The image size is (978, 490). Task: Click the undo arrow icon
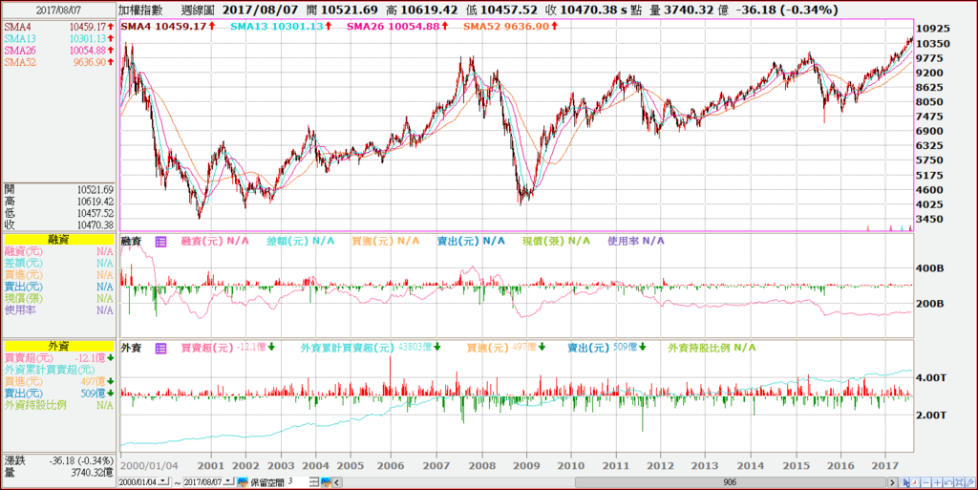pos(948,482)
